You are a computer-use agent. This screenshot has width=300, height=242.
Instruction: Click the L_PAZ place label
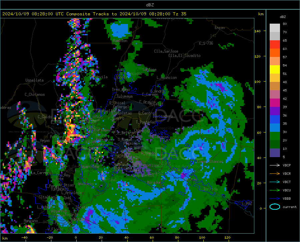(247, 204)
